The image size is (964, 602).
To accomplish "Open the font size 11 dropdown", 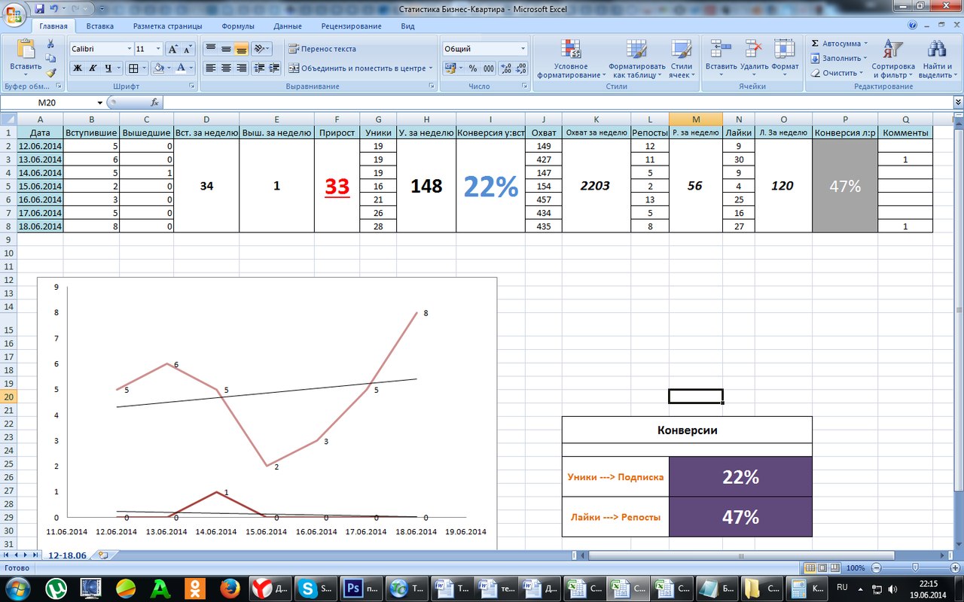I will [x=158, y=49].
